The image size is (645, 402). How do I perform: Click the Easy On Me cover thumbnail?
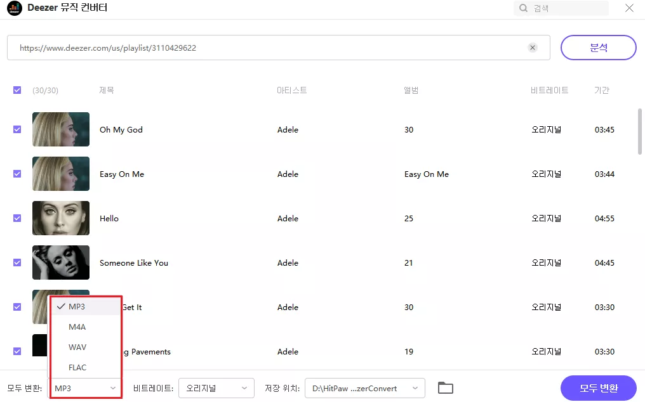[61, 174]
